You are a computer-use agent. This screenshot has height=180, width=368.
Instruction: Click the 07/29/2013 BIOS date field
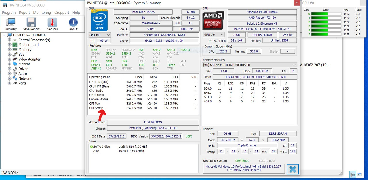(117, 136)
